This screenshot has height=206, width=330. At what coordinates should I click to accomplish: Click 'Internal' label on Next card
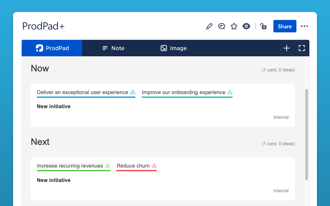click(x=281, y=191)
